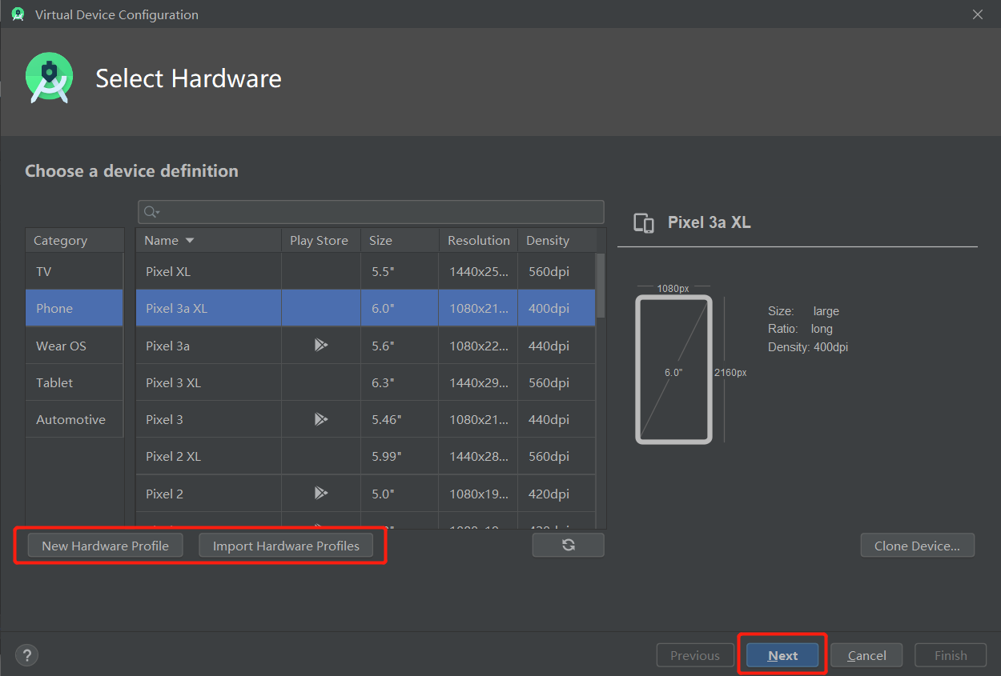The width and height of the screenshot is (1001, 676).
Task: Select the Pixel 3 XL device row
Action: pyautogui.click(x=366, y=382)
